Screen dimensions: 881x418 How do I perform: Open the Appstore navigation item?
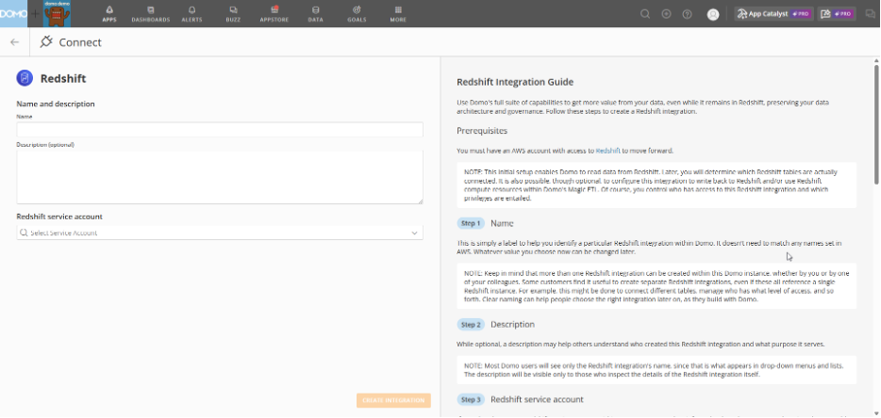point(274,13)
